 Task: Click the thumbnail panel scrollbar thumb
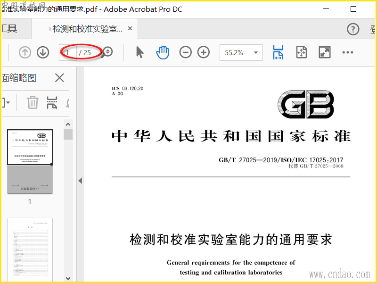pos(68,134)
